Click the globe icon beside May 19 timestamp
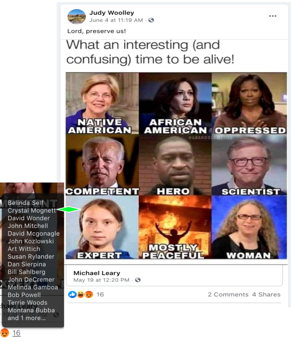The height and width of the screenshot is (342, 291). [x=138, y=280]
